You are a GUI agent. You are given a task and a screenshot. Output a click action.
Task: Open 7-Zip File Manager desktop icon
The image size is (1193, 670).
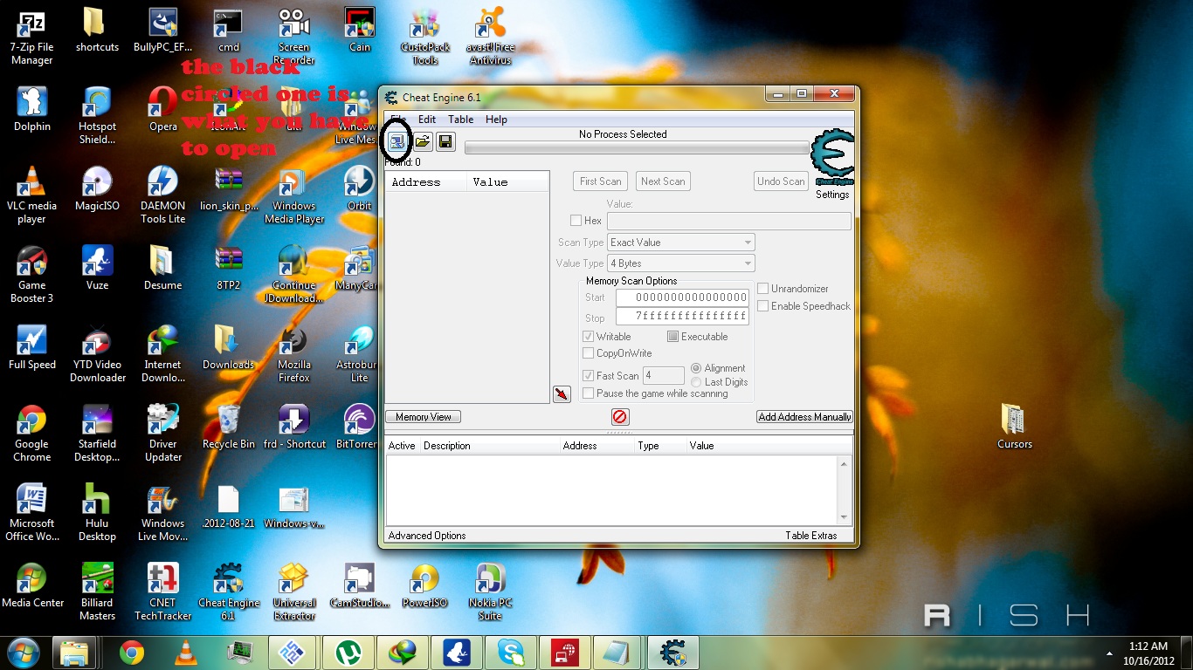click(32, 37)
